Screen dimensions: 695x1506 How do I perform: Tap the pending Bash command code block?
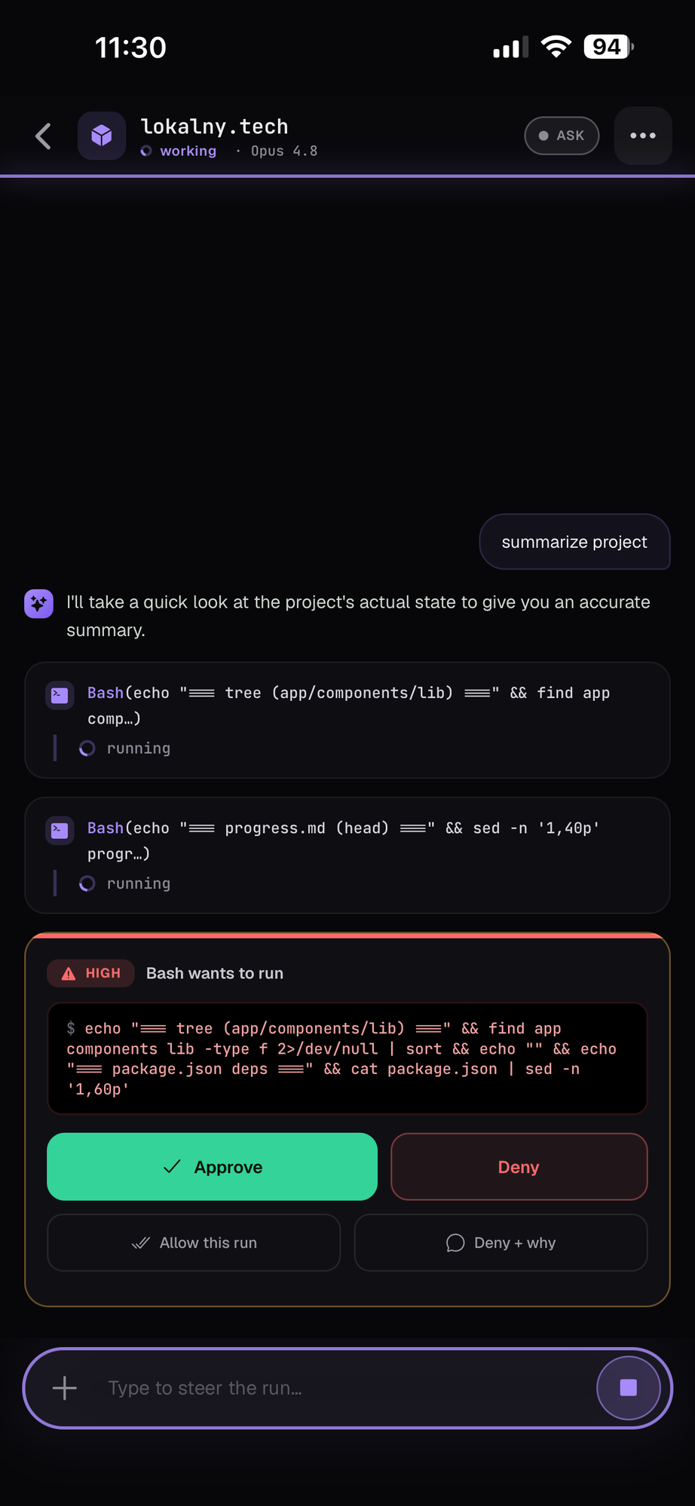[347, 1058]
